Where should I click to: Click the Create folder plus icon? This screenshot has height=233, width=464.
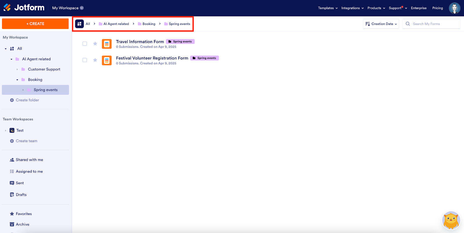point(12,100)
